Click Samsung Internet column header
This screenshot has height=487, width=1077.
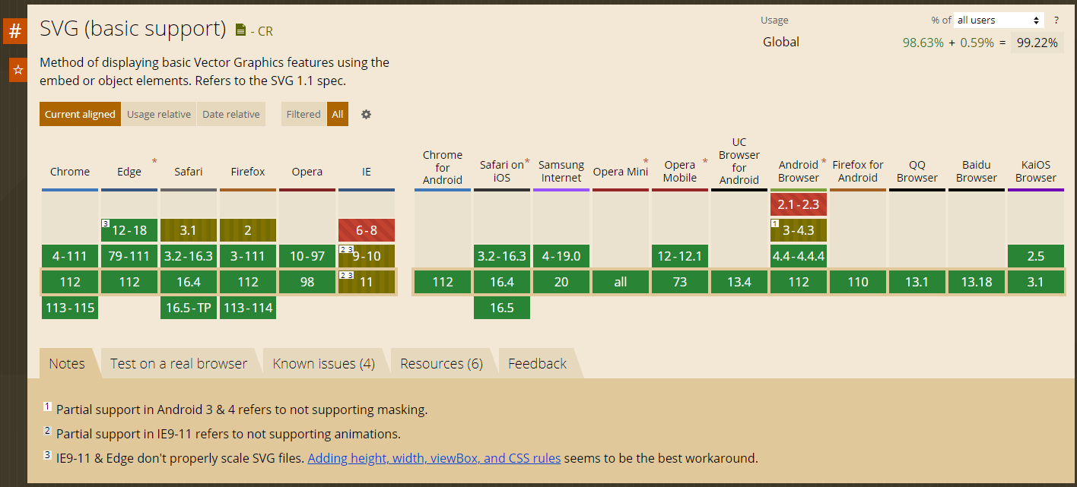point(561,171)
